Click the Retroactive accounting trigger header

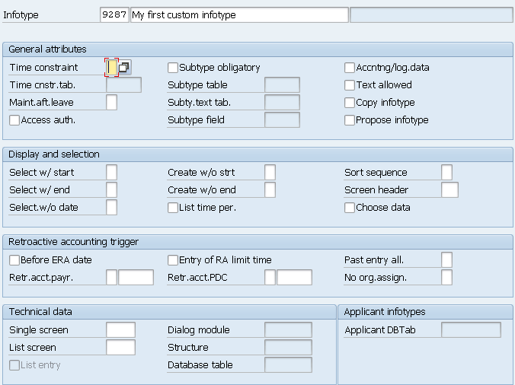[257, 242]
